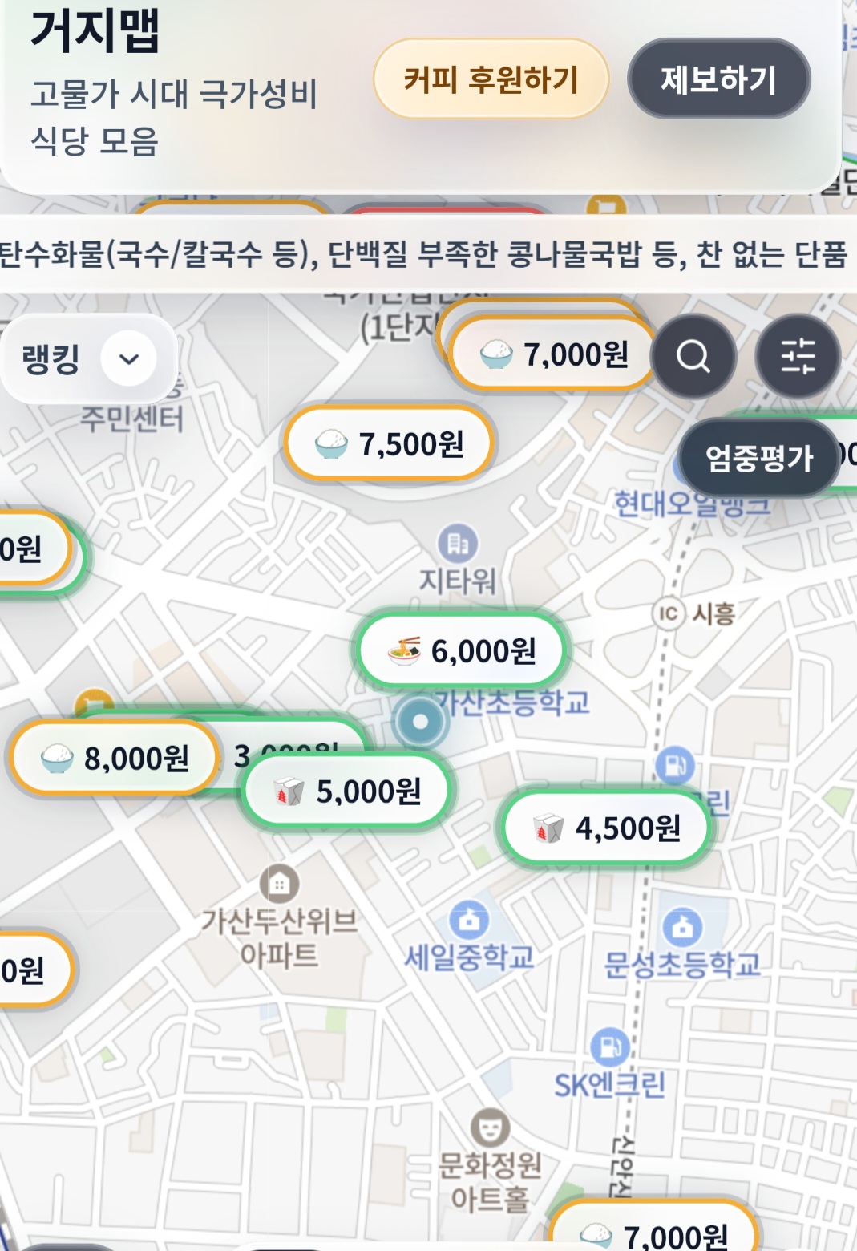Image resolution: width=857 pixels, height=1251 pixels.
Task: Tap the 세일중학교 school map icon
Action: coord(469,920)
